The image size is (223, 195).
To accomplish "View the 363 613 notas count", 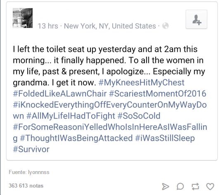I will [x=26, y=186].
